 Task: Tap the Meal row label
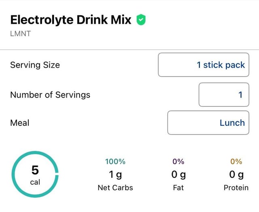tap(20, 123)
